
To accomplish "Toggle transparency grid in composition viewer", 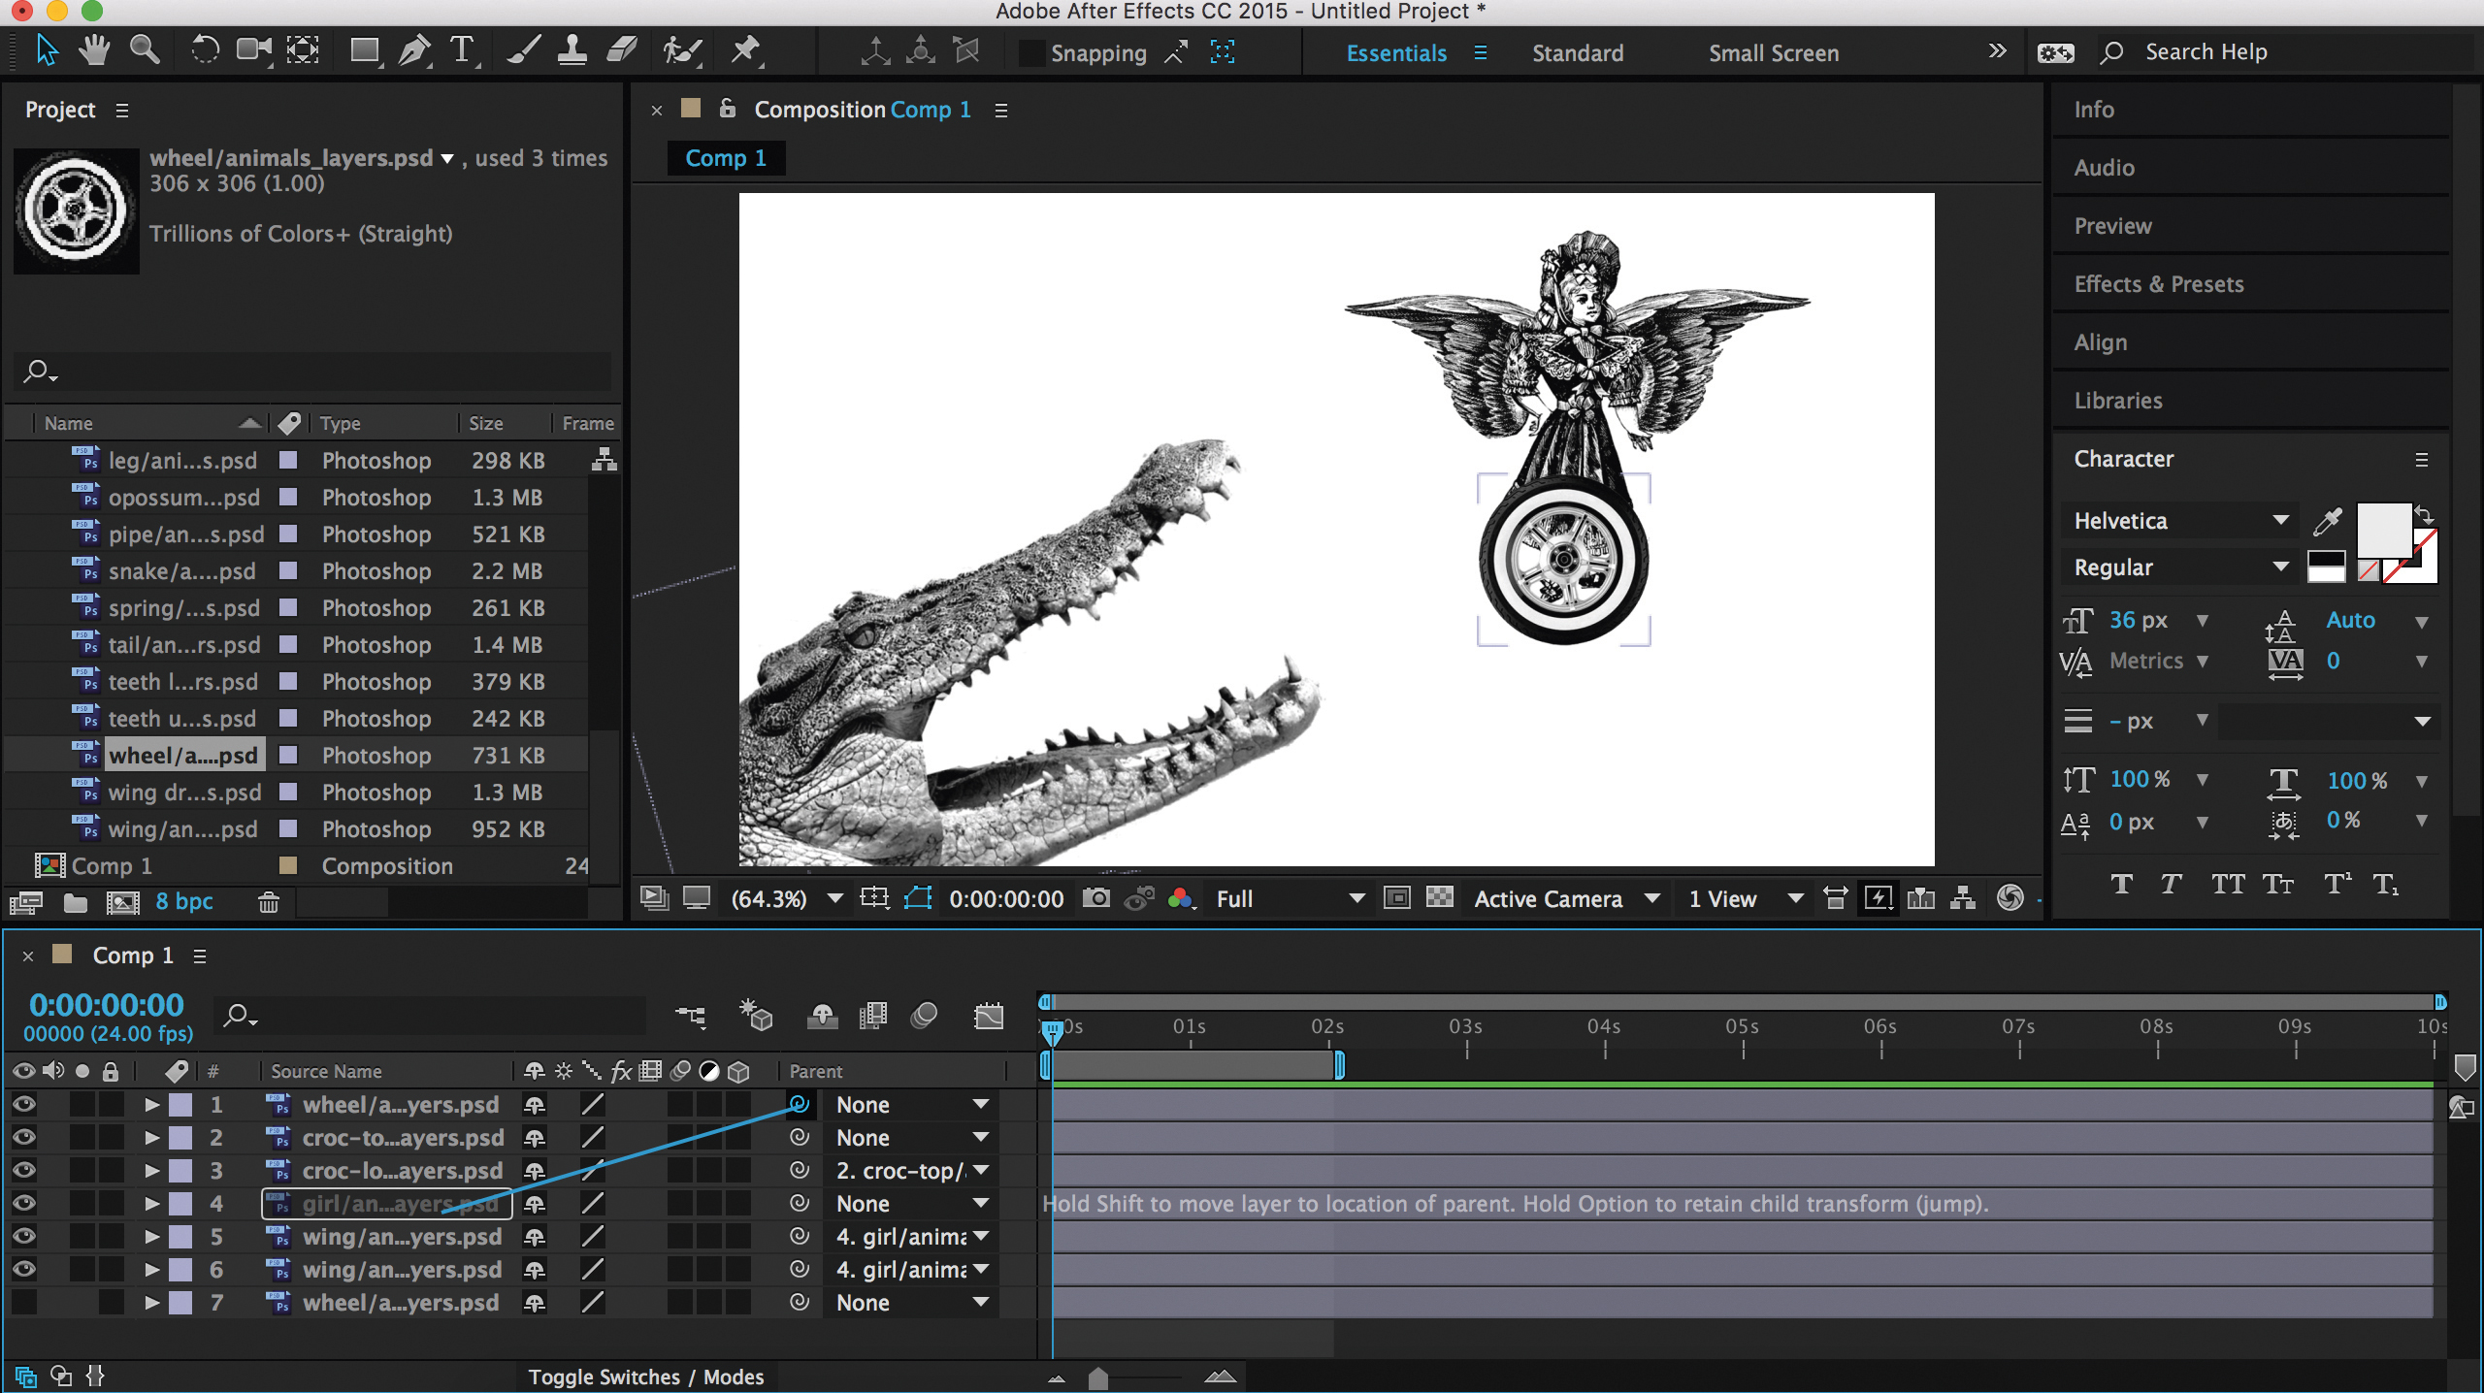I will pyautogui.click(x=1440, y=898).
